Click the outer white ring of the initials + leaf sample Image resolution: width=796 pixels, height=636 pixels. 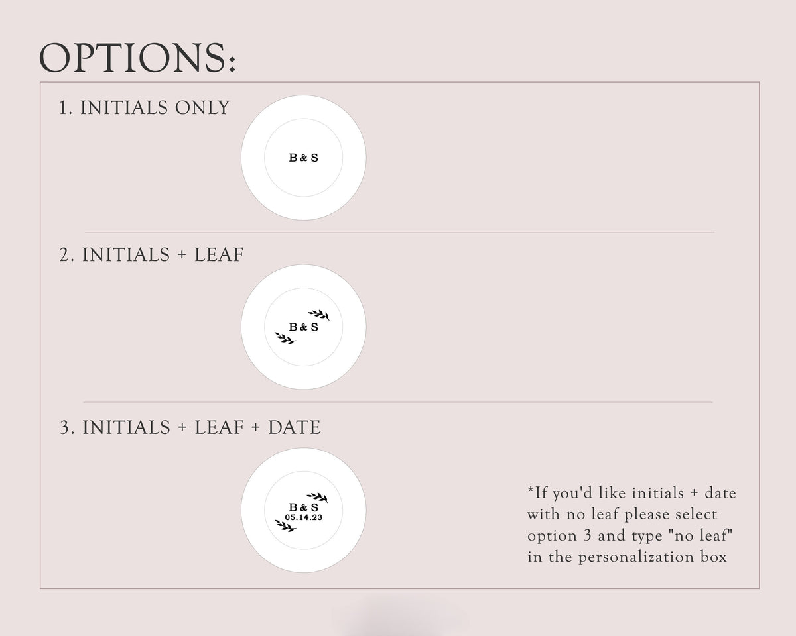pos(252,327)
